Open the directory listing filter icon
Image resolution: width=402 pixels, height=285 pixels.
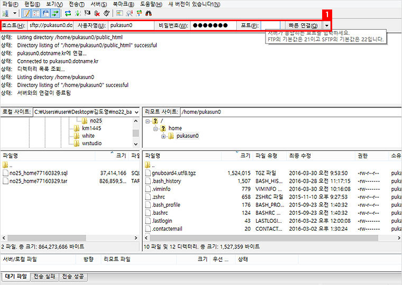120,13
